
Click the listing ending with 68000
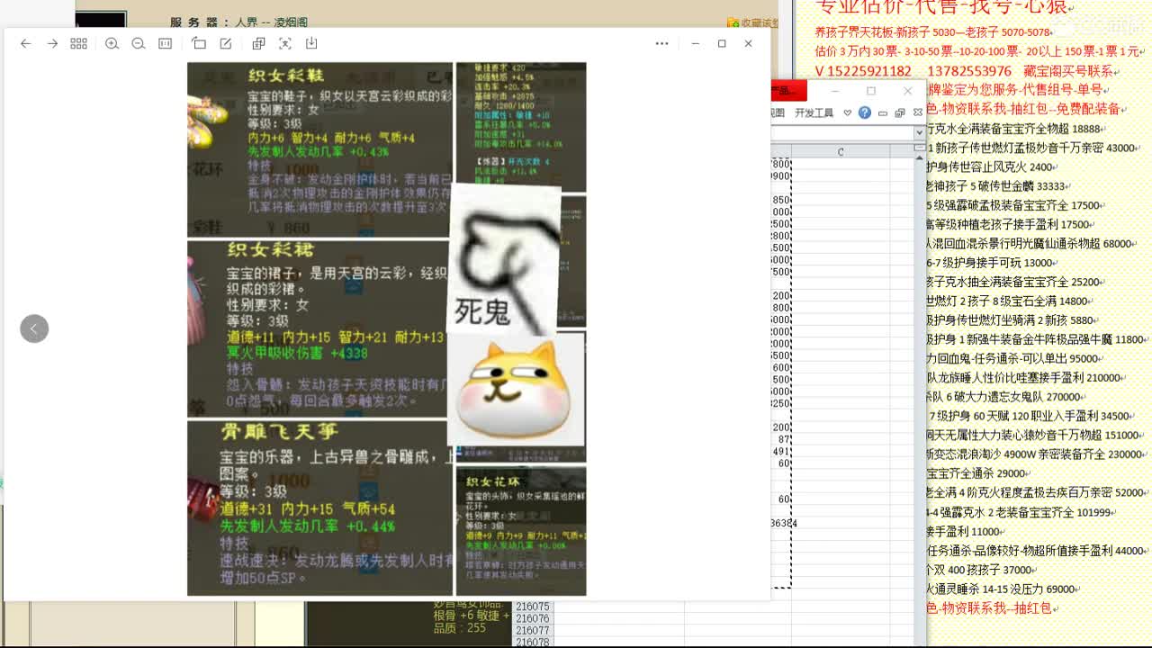point(1029,244)
